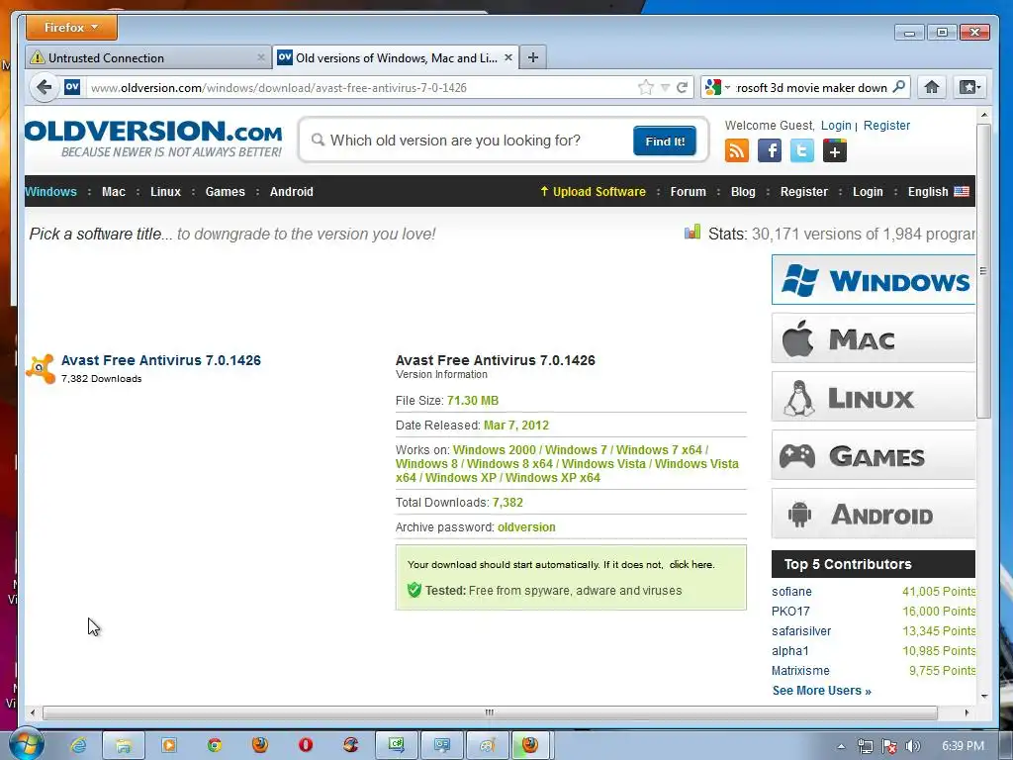Launch Google Chrome from the taskbar
Screen dimensions: 1013x760
215,745
